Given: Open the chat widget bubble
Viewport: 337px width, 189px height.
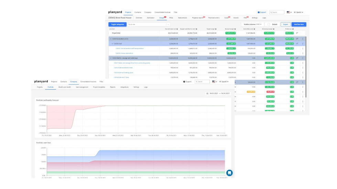Looking at the screenshot, I should pyautogui.click(x=229, y=173).
